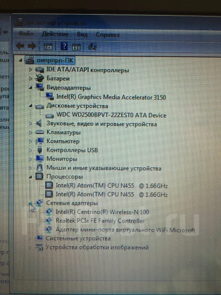Collapse the Дисковые устройства node
221x295 pixels.
point(30,106)
